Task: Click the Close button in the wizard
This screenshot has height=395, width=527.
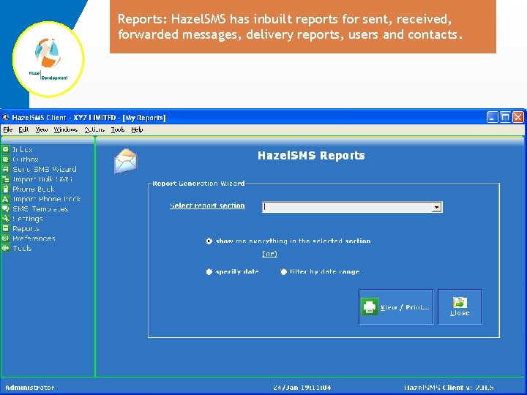Action: tap(460, 307)
